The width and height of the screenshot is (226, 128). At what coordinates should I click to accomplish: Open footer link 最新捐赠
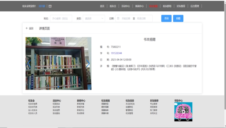(x=105, y=107)
